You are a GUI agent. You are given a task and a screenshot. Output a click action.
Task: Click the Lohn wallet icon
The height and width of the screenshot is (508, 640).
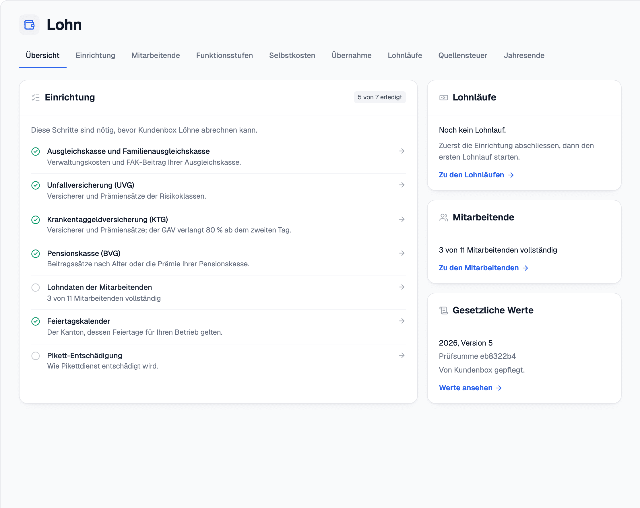pyautogui.click(x=29, y=25)
